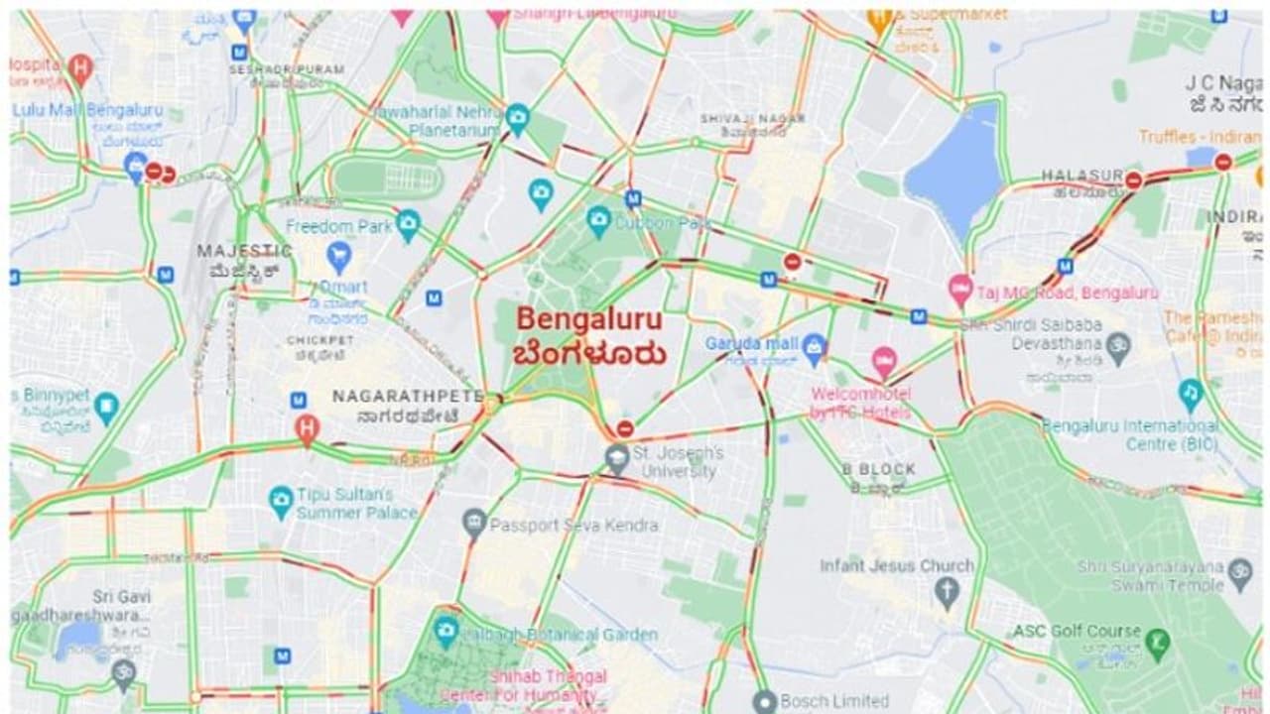This screenshot has width=1270, height=714.
Task: Click the Jawaharlal Nehru Planetarium camera pin
Action: point(517,117)
